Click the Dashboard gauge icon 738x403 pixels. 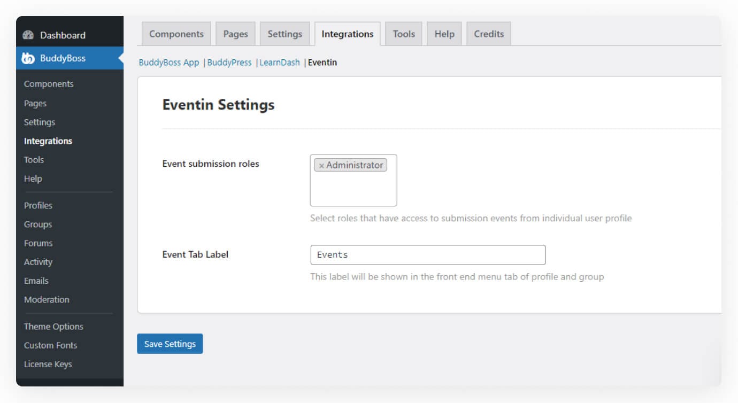pos(28,35)
